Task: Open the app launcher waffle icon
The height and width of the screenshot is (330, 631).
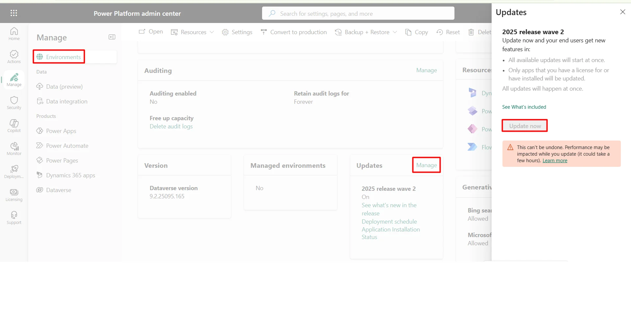Action: coord(13,13)
